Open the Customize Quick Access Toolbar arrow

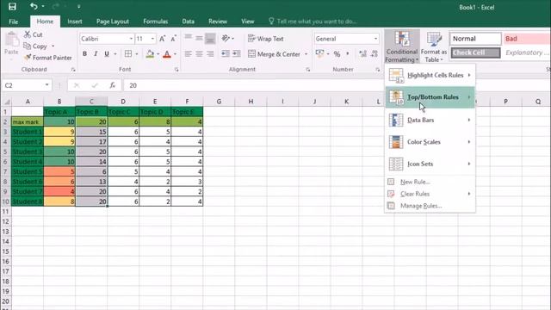pyautogui.click(x=78, y=6)
